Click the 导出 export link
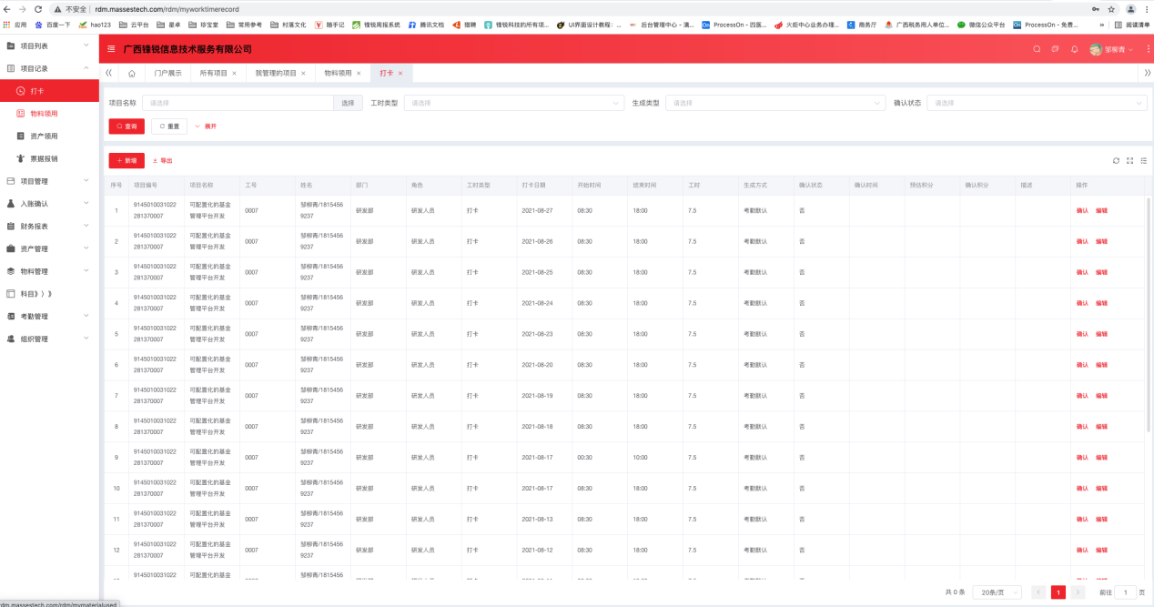This screenshot has height=607, width=1154. pos(162,160)
